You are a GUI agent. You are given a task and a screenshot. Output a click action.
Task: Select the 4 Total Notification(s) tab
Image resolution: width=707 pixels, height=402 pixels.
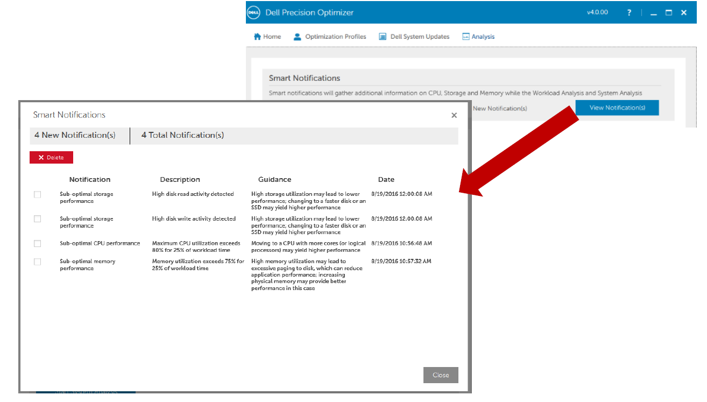(x=183, y=136)
